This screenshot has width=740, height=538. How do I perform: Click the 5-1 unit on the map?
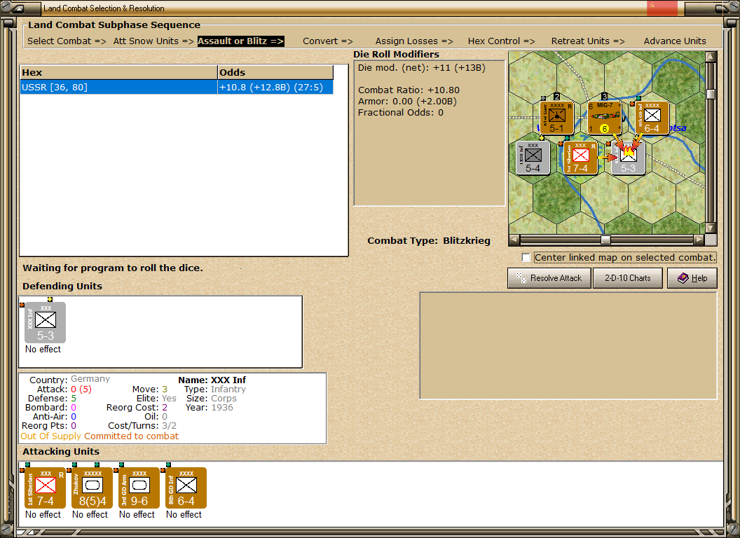556,117
